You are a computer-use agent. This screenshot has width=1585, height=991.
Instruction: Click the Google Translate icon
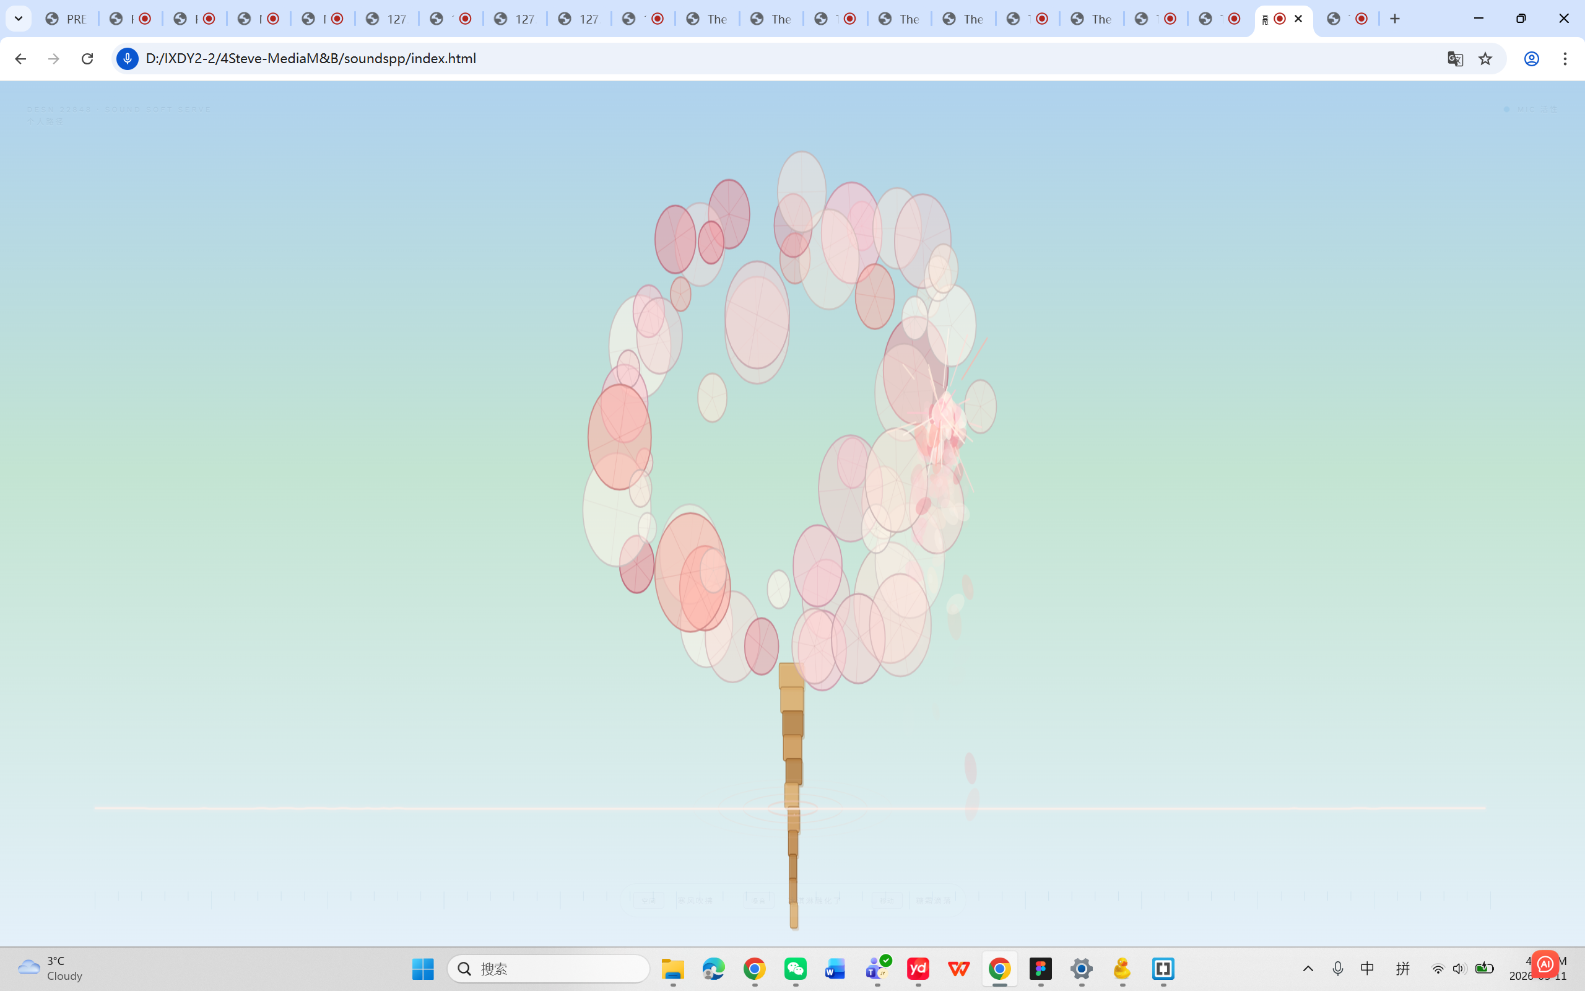[1454, 58]
